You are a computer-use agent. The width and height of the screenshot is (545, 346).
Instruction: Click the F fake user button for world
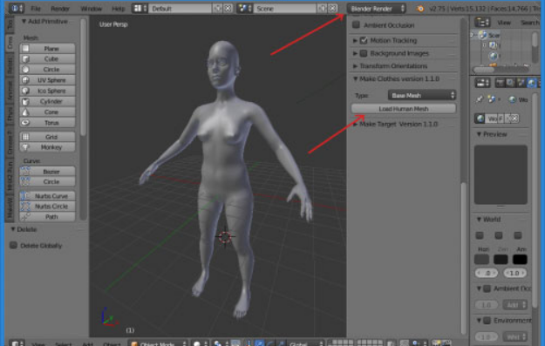tap(501, 119)
